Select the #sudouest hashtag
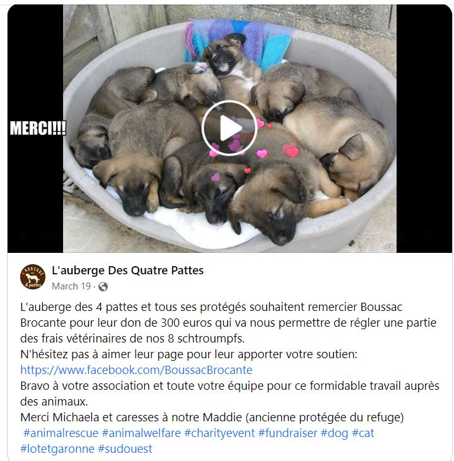The image size is (454, 461). point(125,449)
